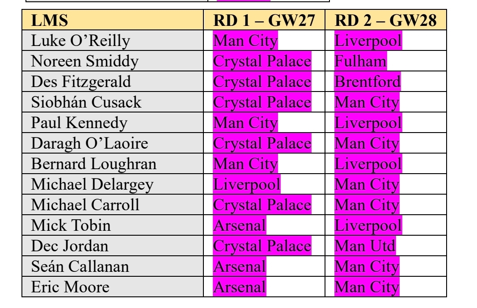Click Luke O'Reilly's RD 2 Liverpool pick
The image size is (477, 308).
coord(368,41)
